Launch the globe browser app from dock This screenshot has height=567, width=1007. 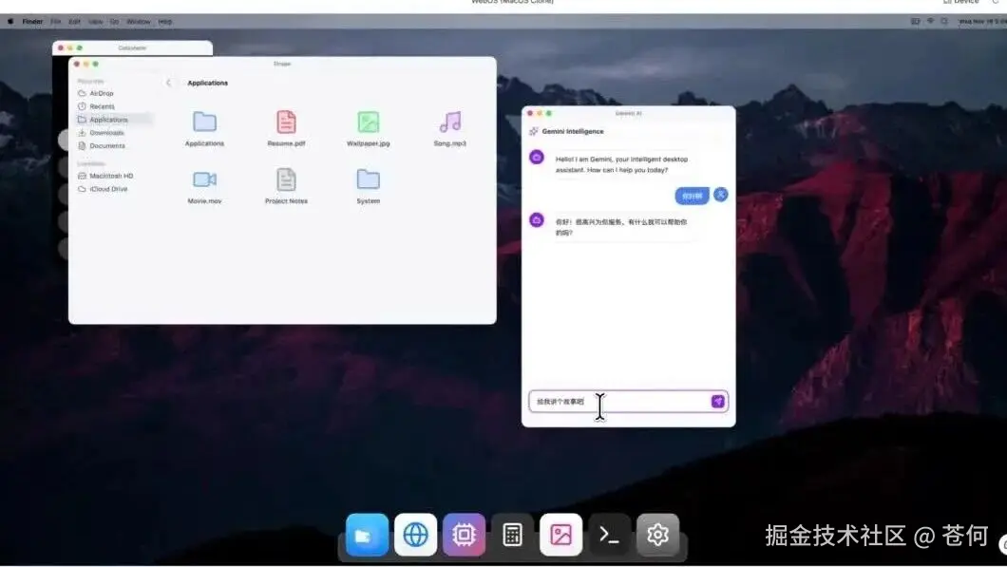[x=415, y=535]
